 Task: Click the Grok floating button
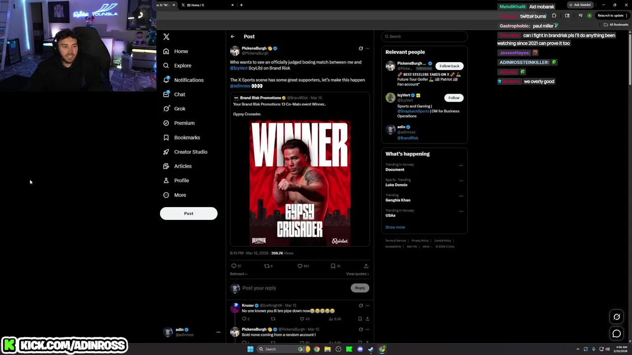(617, 317)
